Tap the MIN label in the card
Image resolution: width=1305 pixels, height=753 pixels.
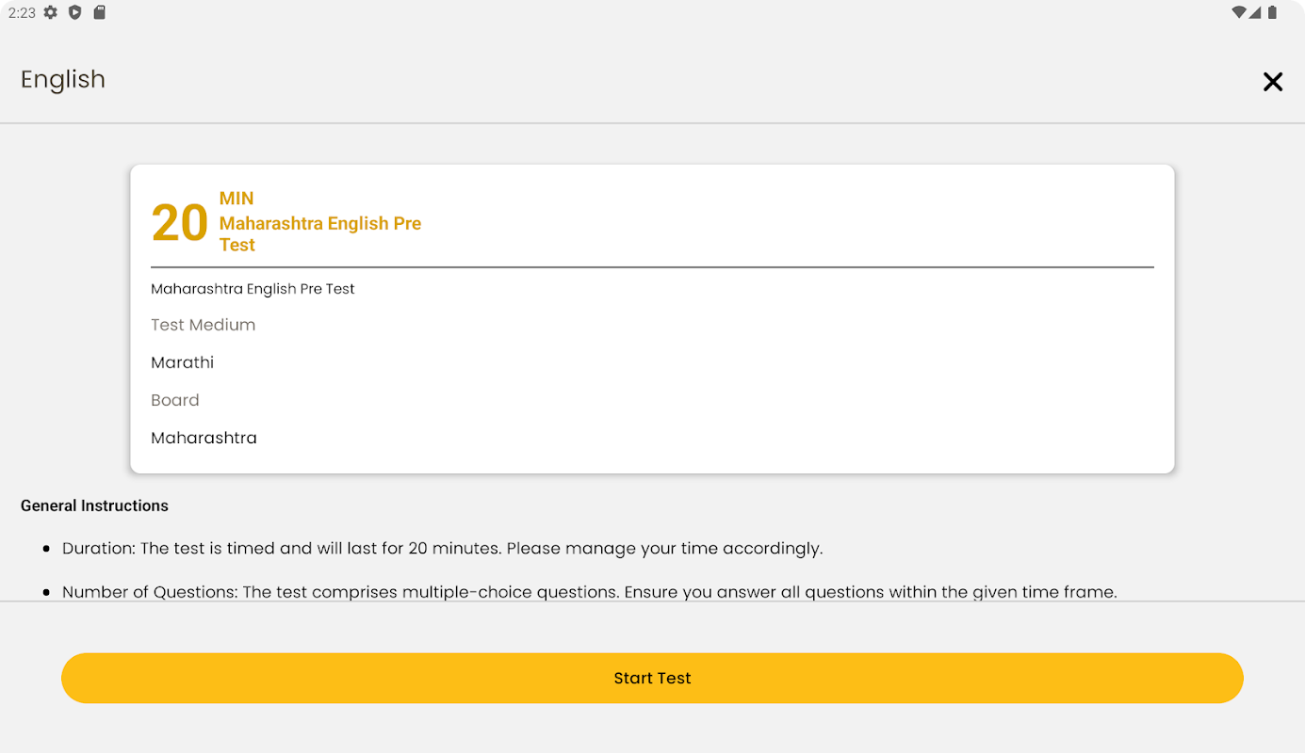(237, 199)
